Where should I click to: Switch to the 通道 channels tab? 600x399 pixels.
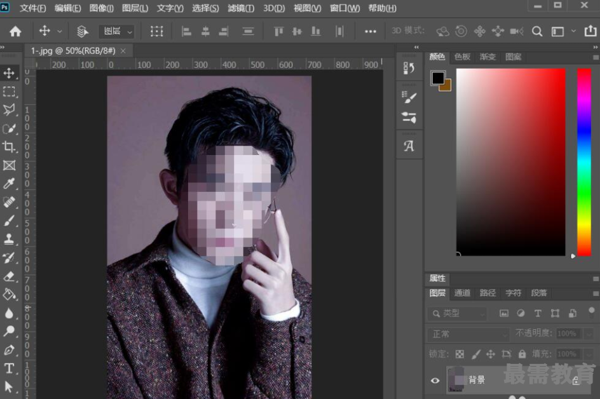click(462, 293)
